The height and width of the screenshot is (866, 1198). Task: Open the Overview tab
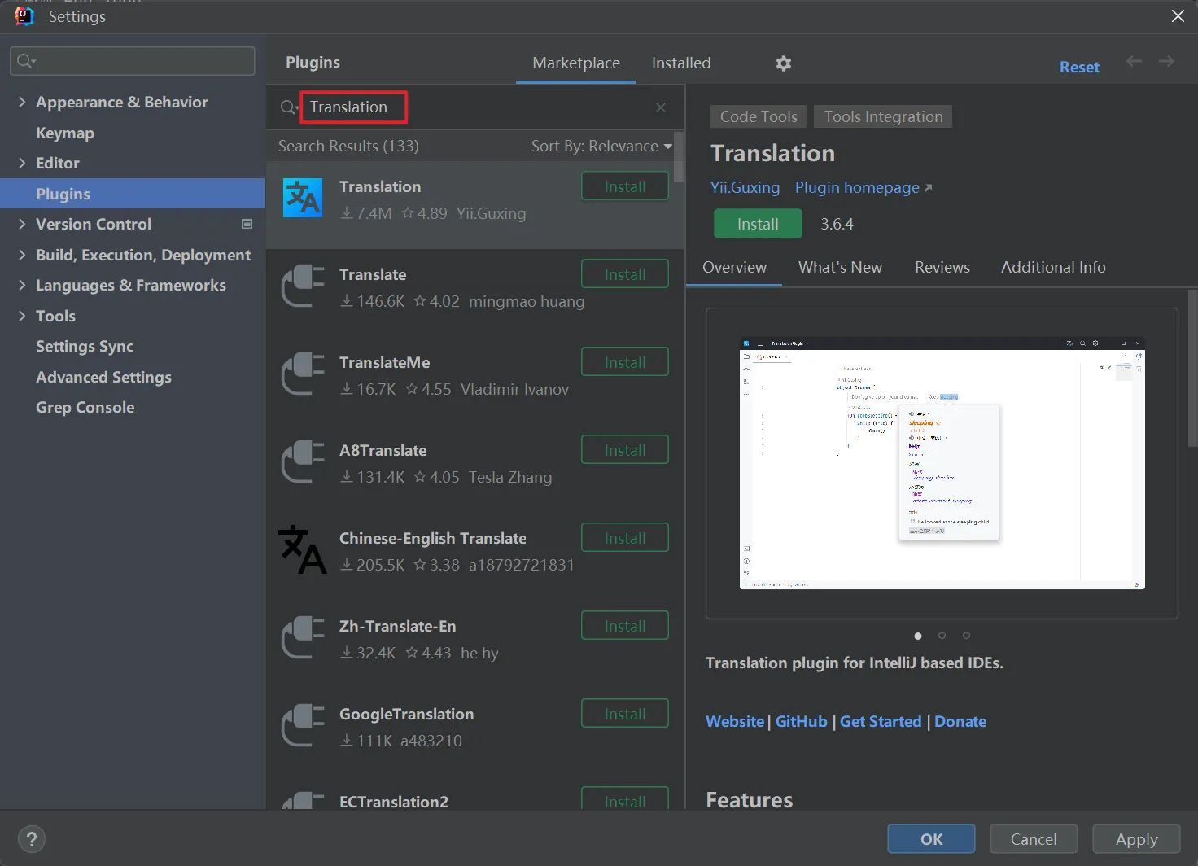click(734, 268)
